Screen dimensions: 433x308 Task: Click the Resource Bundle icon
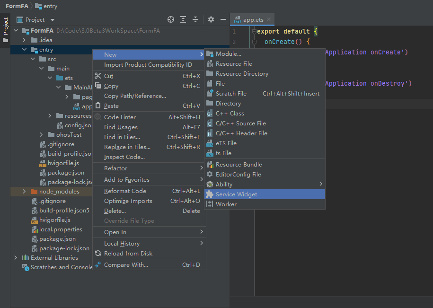210,165
